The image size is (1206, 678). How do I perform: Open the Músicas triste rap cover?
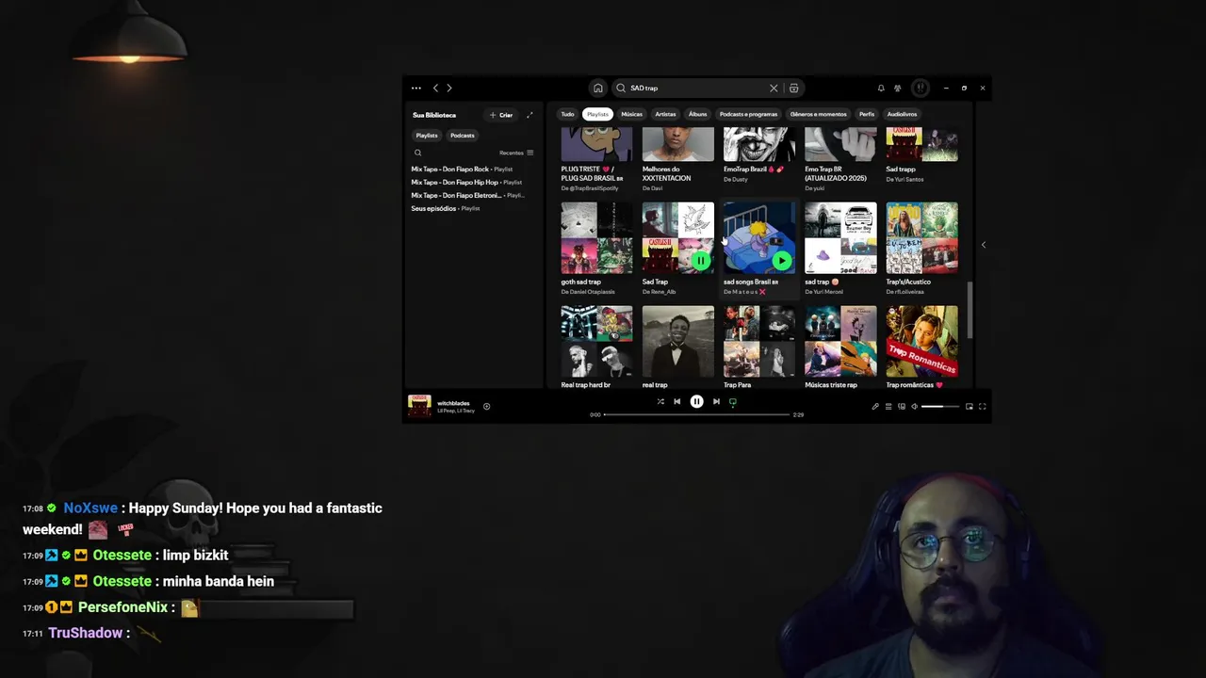(840, 341)
